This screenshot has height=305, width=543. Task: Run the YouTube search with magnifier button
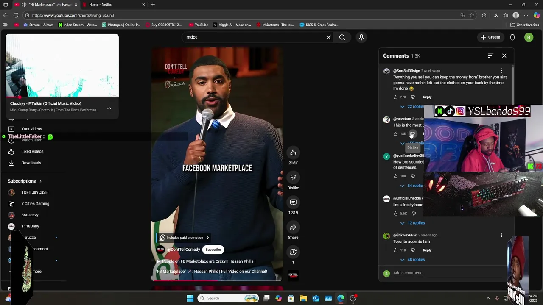pos(342,37)
